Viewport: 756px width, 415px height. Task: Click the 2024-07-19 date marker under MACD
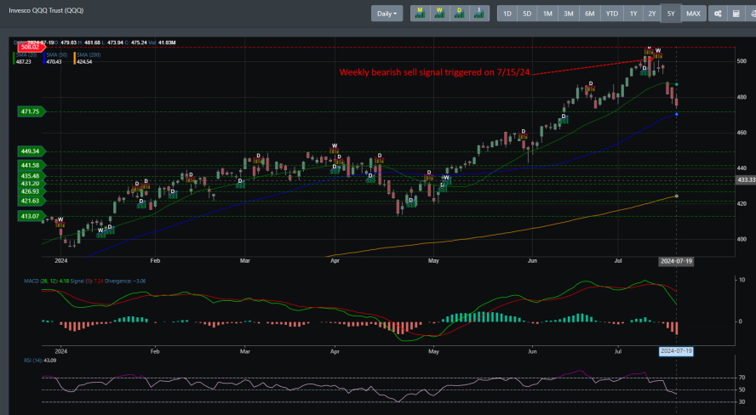[x=676, y=351]
